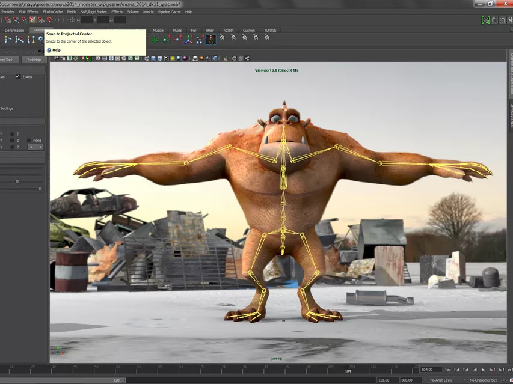Switch to the TURTLE shelf tab
This screenshot has width=513, height=384.
tap(270, 31)
